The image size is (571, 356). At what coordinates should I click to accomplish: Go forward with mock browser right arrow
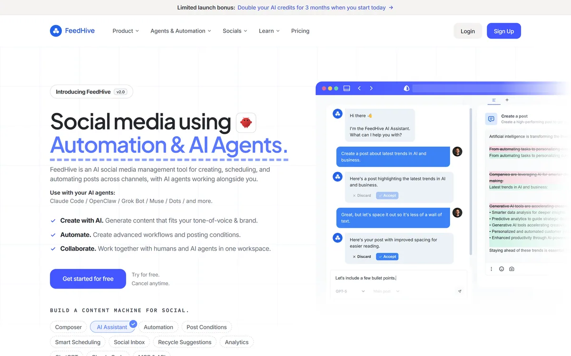click(371, 88)
